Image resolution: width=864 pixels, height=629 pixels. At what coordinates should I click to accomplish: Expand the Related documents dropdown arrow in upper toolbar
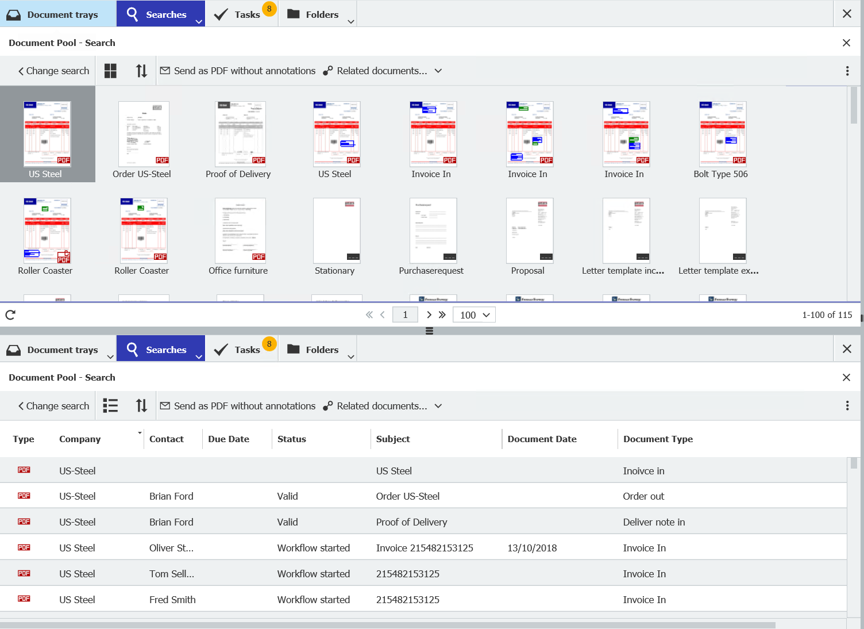[x=438, y=71]
